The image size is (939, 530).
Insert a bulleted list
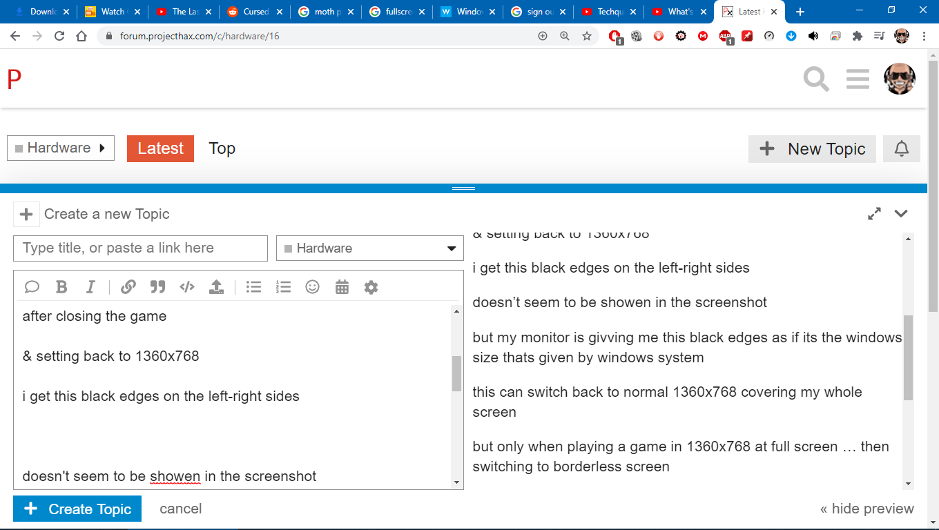253,287
